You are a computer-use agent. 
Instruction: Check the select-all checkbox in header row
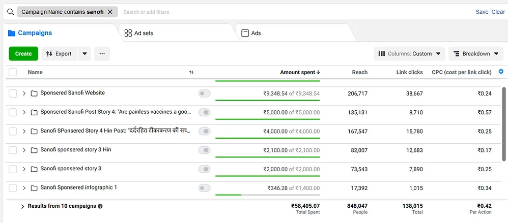(13, 73)
